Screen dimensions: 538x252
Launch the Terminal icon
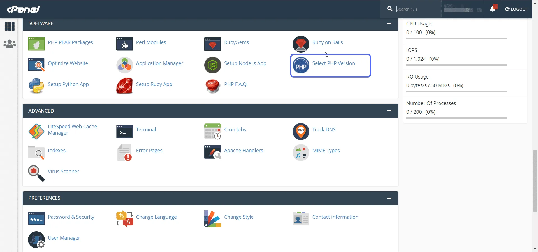click(x=124, y=131)
